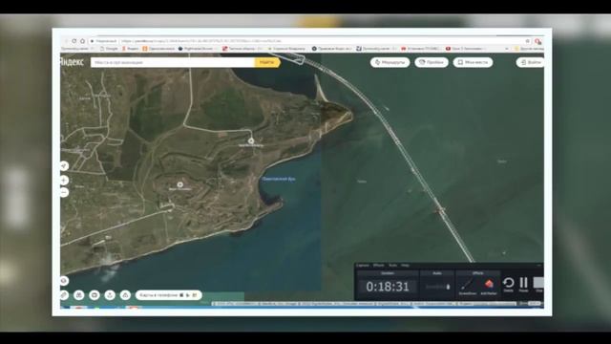
Task: Click the Павловская бухта bay label
Action: point(278,179)
